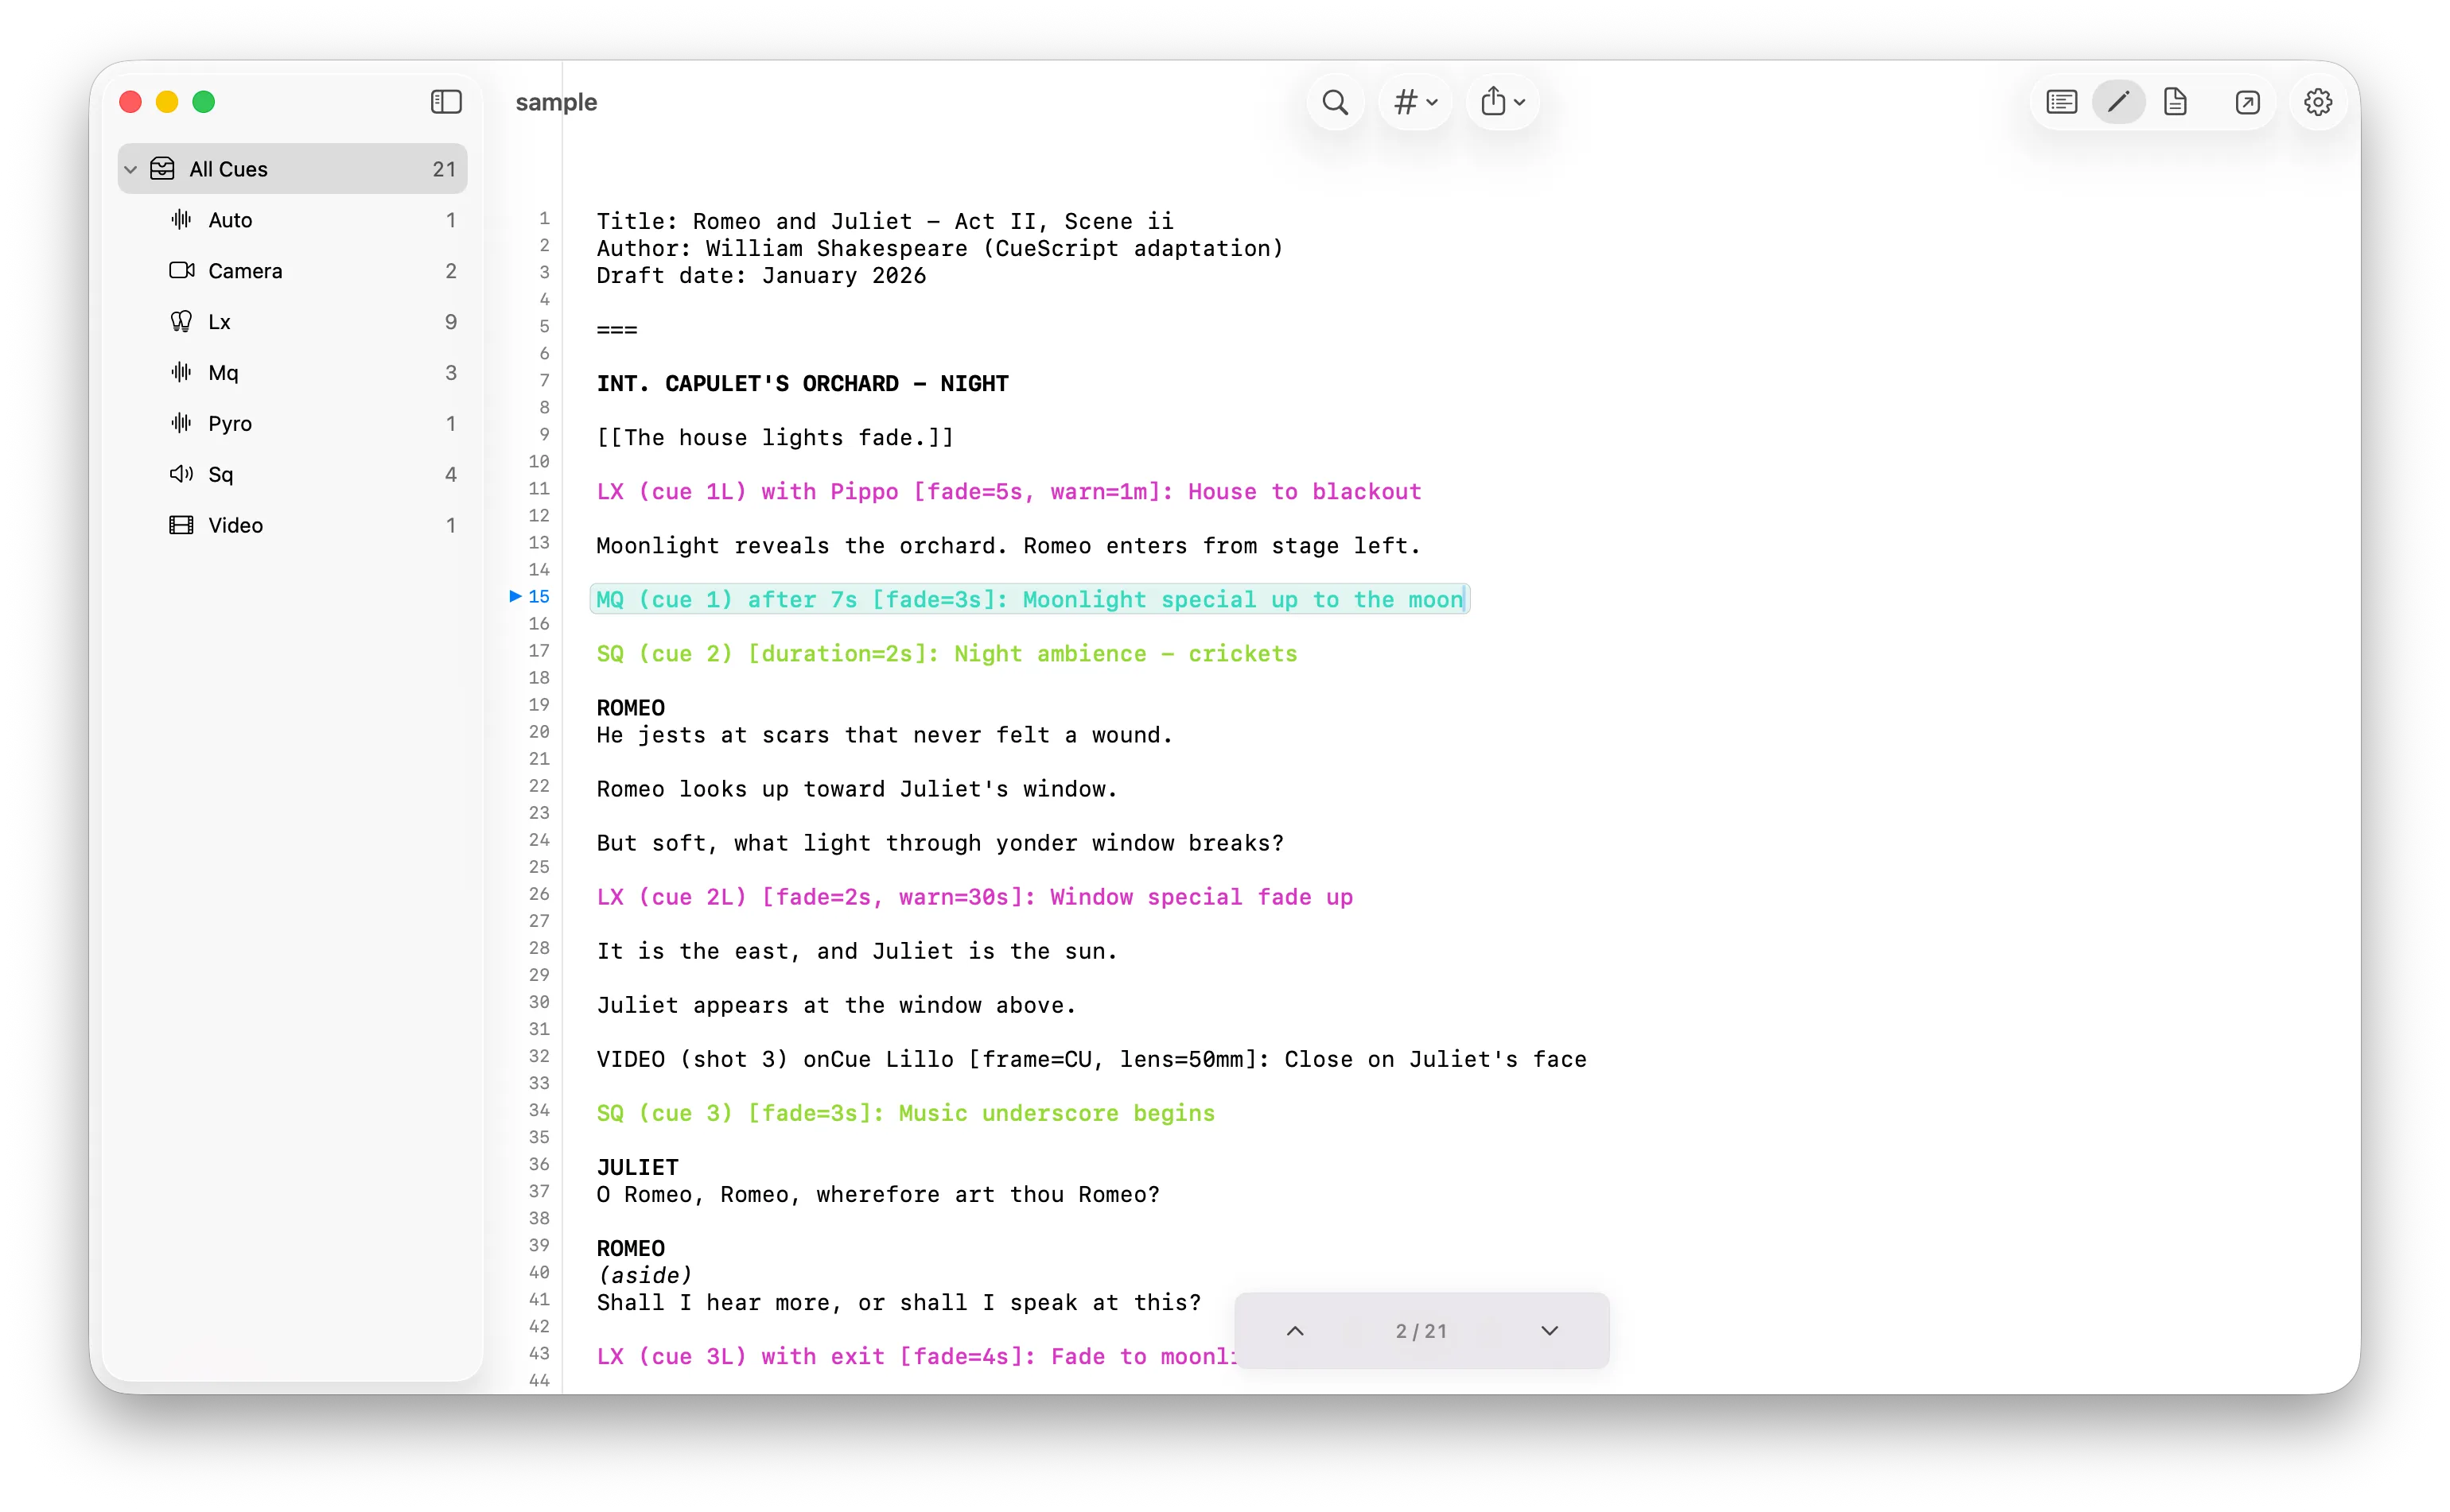Click 'O Romeo, Romeo, wherefore' dialogue line

tap(877, 1194)
